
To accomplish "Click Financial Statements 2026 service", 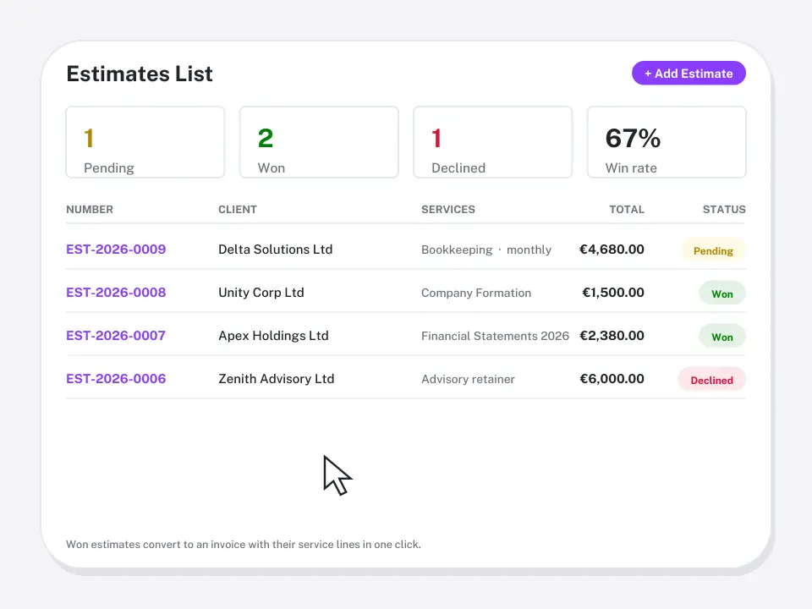I will (495, 336).
